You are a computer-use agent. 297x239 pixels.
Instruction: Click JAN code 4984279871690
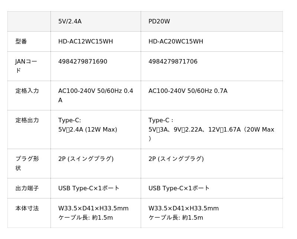click(82, 62)
